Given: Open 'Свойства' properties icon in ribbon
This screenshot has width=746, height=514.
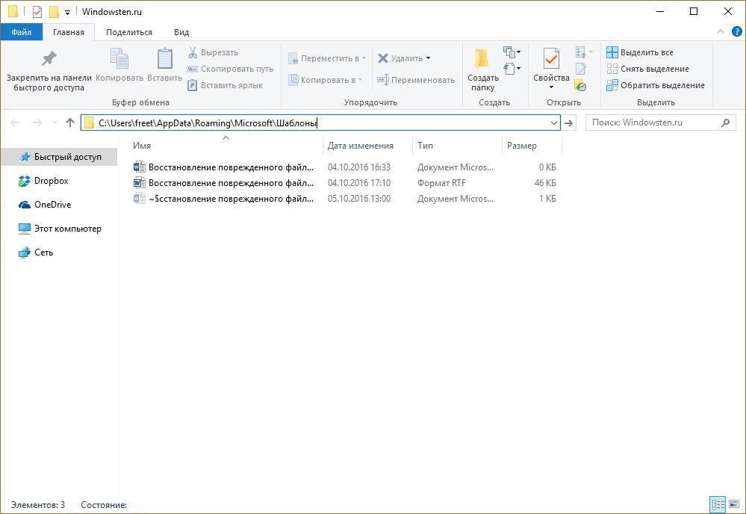Looking at the screenshot, I should (551, 59).
